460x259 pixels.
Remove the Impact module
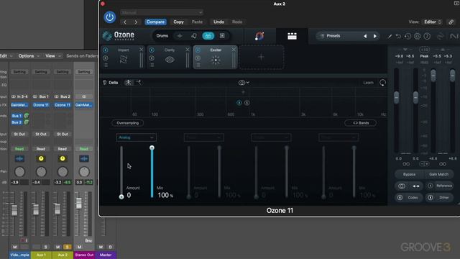click(141, 50)
